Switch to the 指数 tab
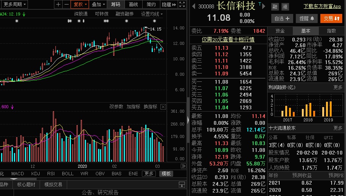 [331, 31]
